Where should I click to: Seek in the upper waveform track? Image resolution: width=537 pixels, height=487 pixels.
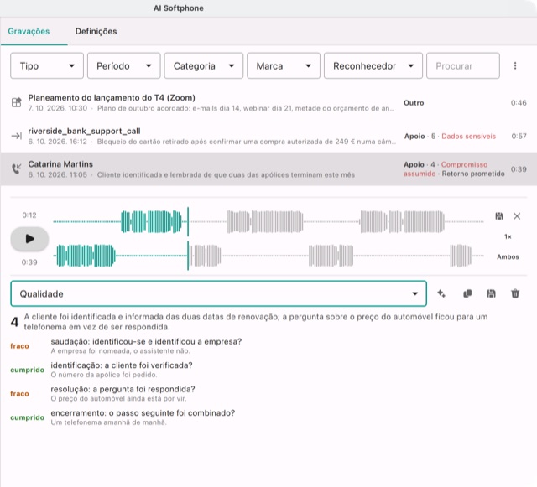click(x=268, y=222)
